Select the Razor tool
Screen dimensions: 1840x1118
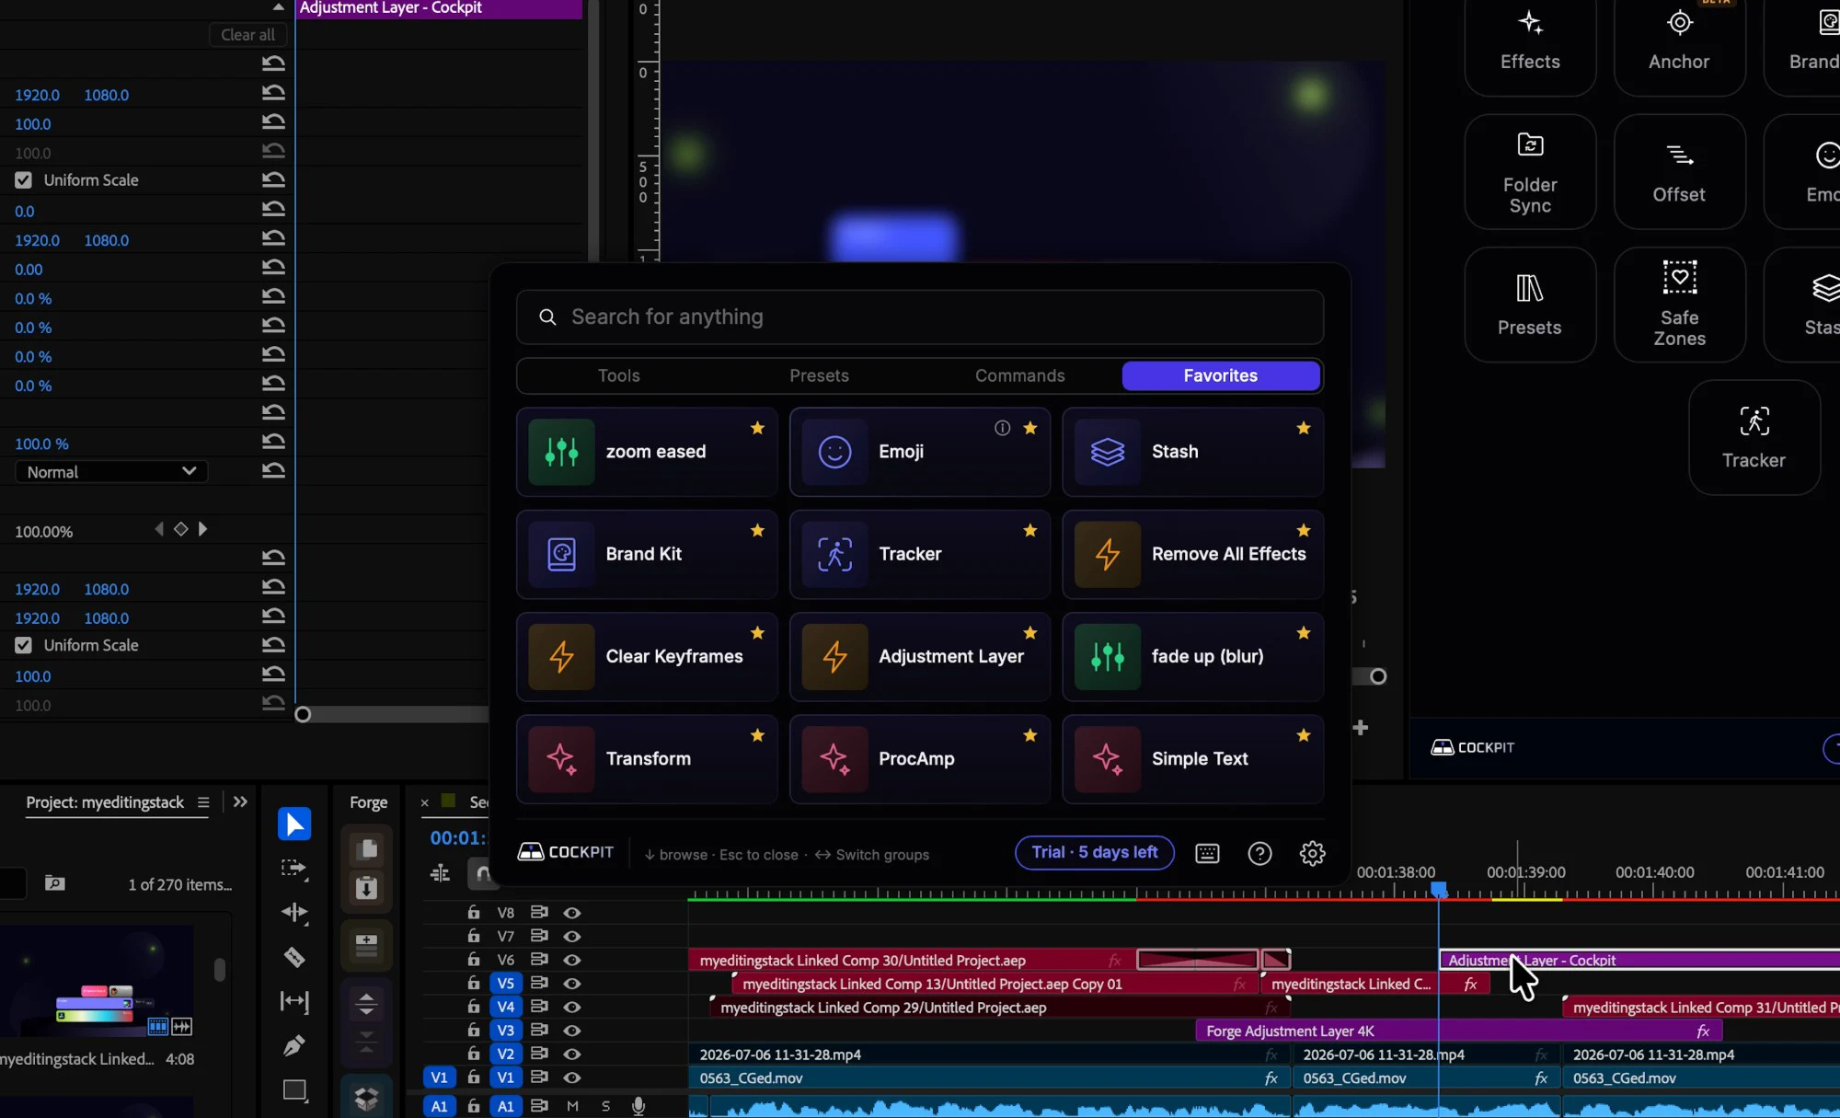tap(294, 957)
